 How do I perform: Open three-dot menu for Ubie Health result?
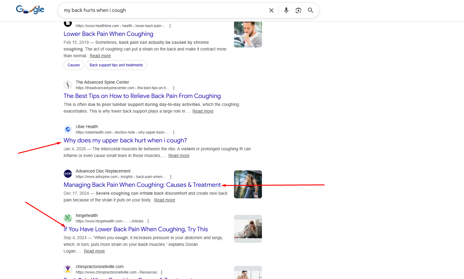tap(174, 132)
